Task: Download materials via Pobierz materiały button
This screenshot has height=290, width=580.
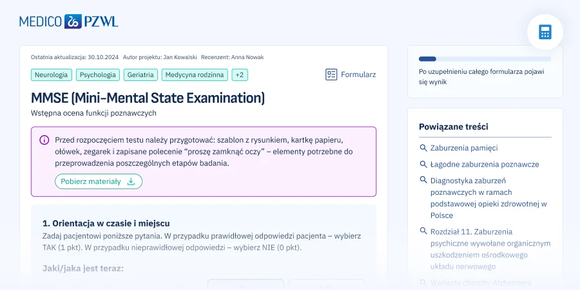Action: click(x=99, y=181)
